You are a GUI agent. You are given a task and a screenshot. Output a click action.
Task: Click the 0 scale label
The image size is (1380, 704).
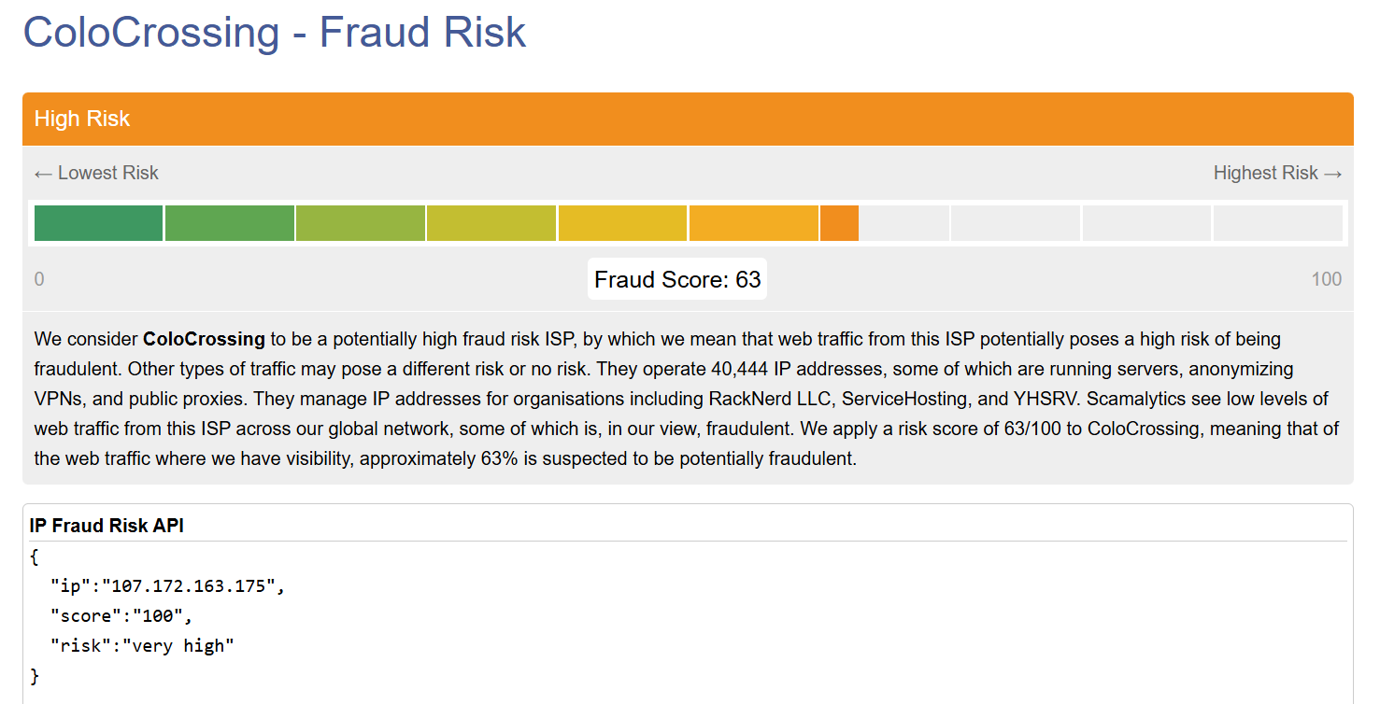tap(39, 279)
